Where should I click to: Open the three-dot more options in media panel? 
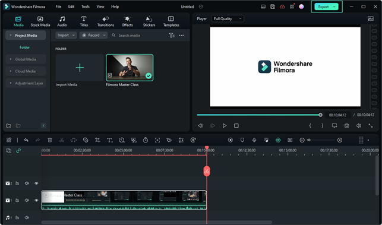click(181, 35)
